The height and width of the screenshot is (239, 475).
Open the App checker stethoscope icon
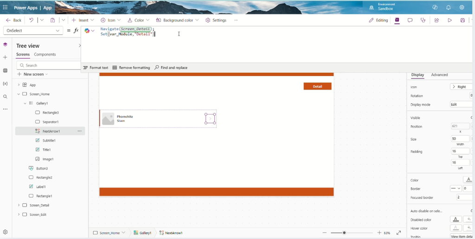coord(423,20)
